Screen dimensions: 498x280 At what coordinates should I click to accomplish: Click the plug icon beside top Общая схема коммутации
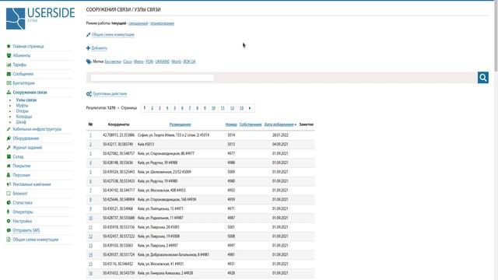click(88, 34)
